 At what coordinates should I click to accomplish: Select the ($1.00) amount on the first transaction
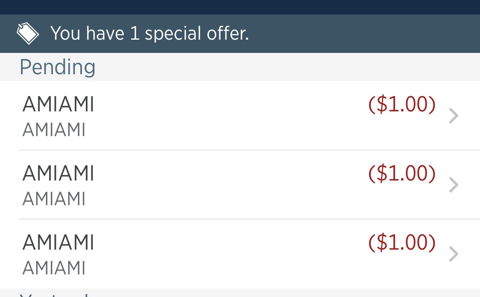point(401,105)
